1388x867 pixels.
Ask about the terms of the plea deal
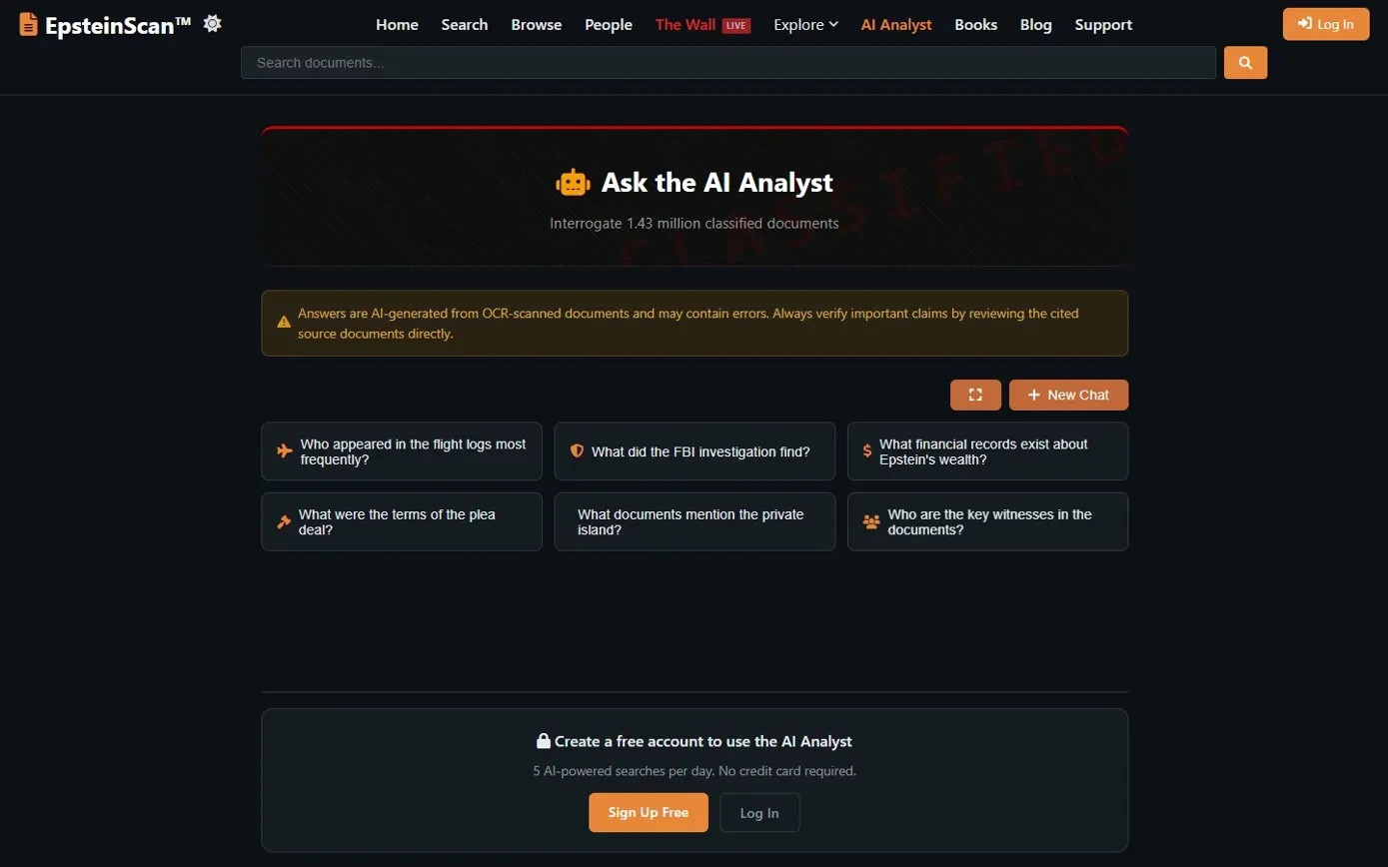pyautogui.click(x=402, y=521)
